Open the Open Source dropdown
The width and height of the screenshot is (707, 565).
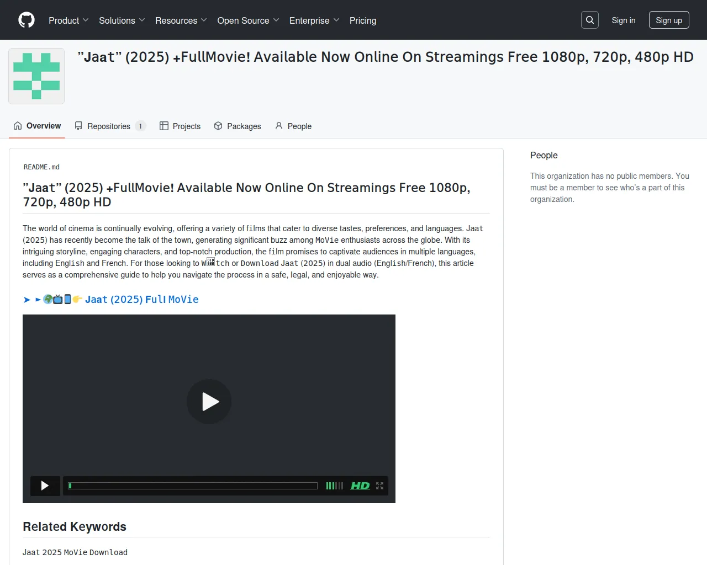248,20
